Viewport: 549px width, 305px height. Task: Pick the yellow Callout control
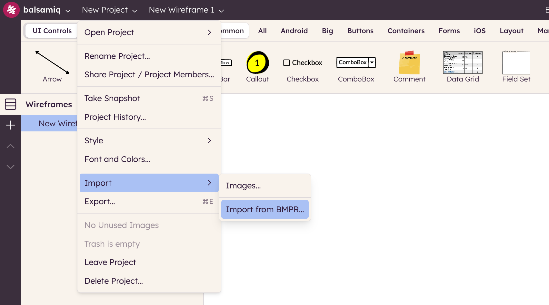pyautogui.click(x=257, y=62)
